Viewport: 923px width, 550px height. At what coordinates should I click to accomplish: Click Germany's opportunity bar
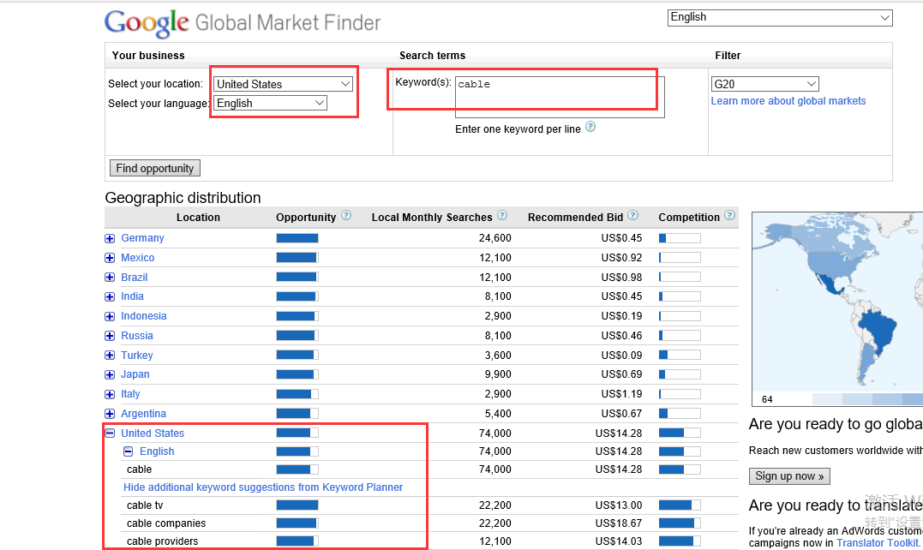pos(297,238)
